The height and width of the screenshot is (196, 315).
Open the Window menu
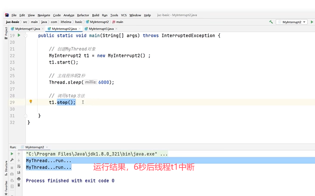point(135,15)
